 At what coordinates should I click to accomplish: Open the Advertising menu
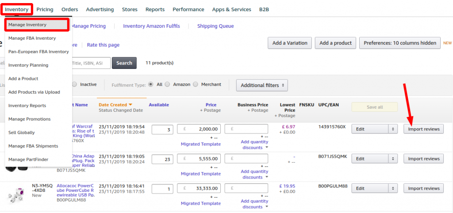(x=100, y=10)
